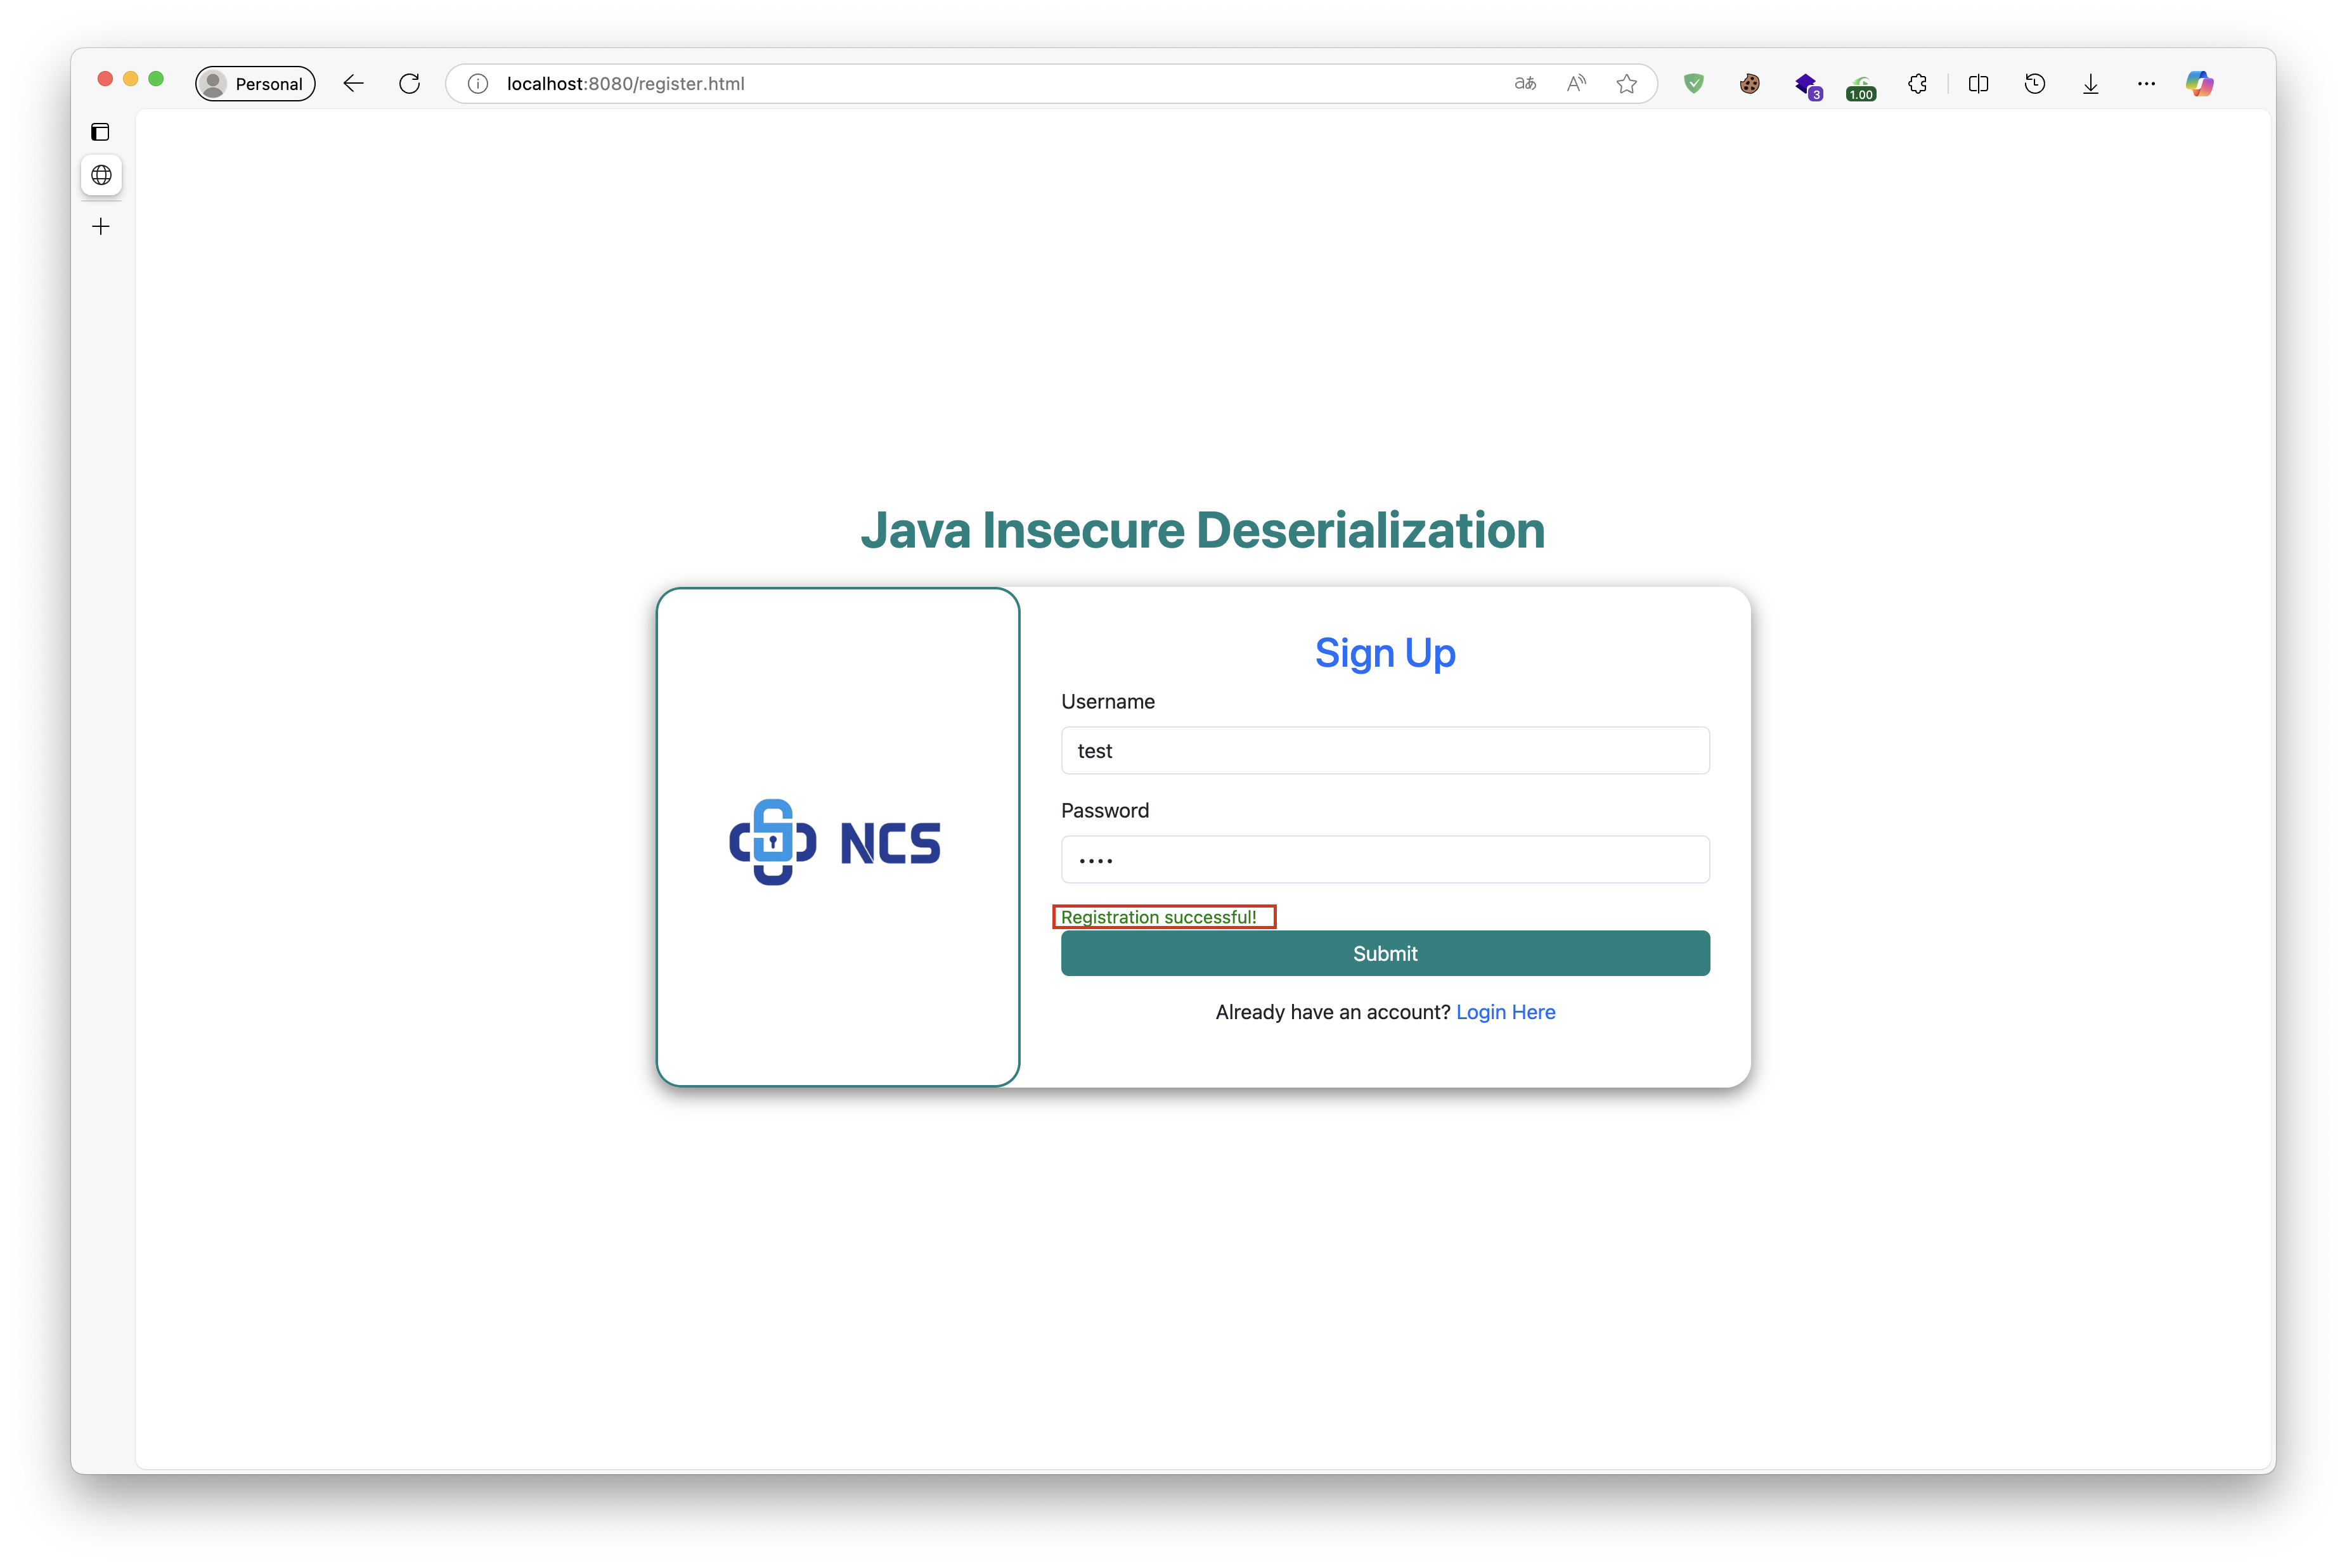This screenshot has height=1568, width=2347.
Task: Open the Settings and more menu
Action: click(2146, 84)
